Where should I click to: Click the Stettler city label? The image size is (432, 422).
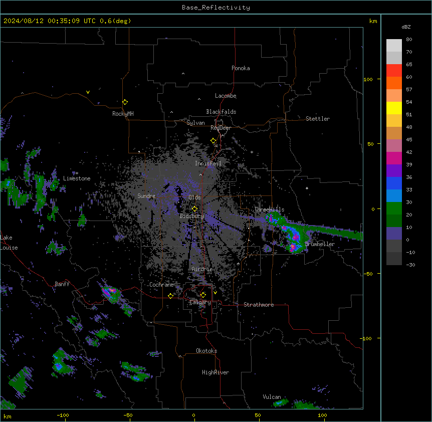[x=318, y=119]
